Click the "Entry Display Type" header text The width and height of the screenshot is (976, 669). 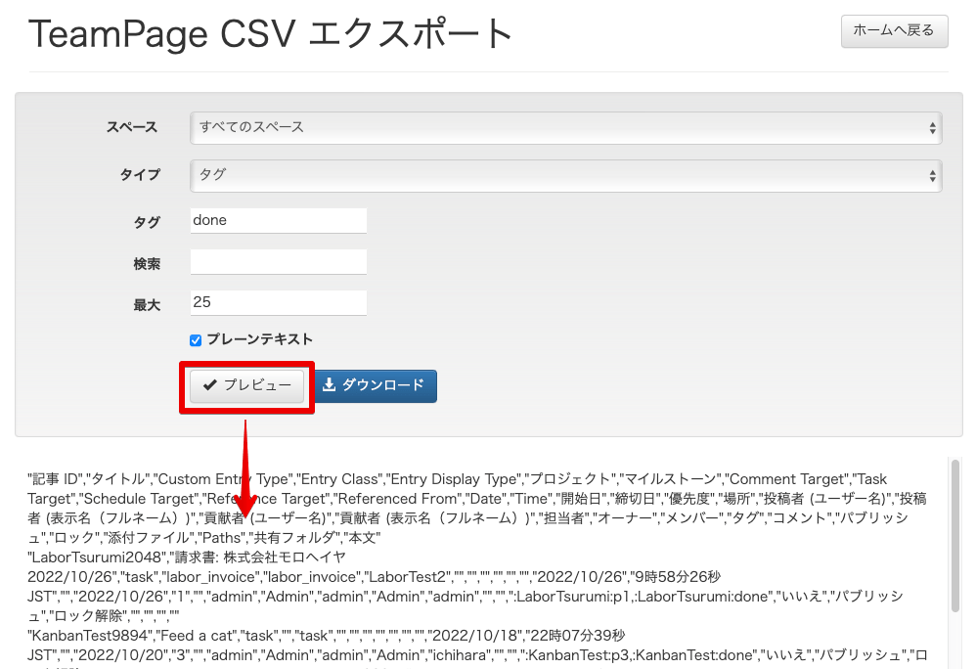pos(455,479)
